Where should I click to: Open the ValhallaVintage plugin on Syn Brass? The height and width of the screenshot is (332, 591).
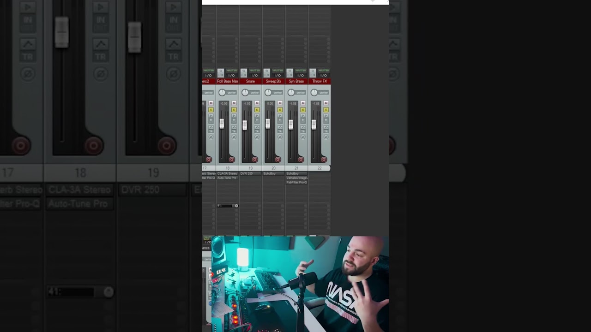[296, 178]
